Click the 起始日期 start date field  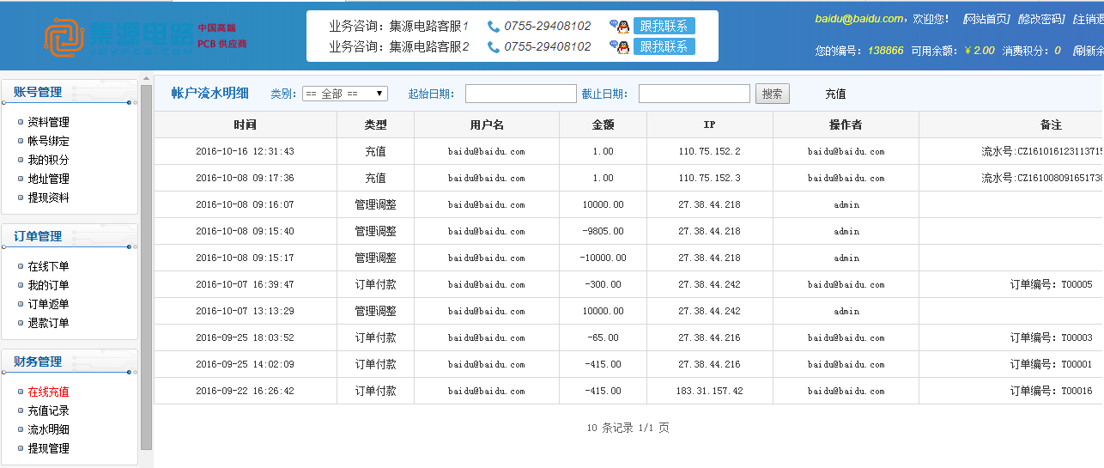(x=520, y=94)
